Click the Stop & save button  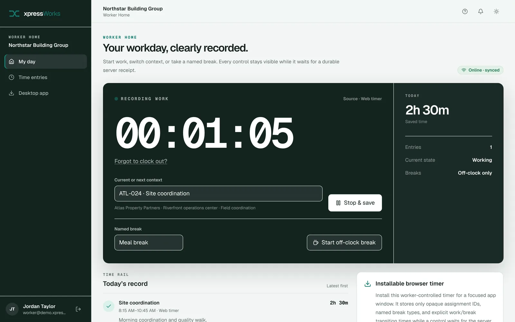[x=355, y=203]
